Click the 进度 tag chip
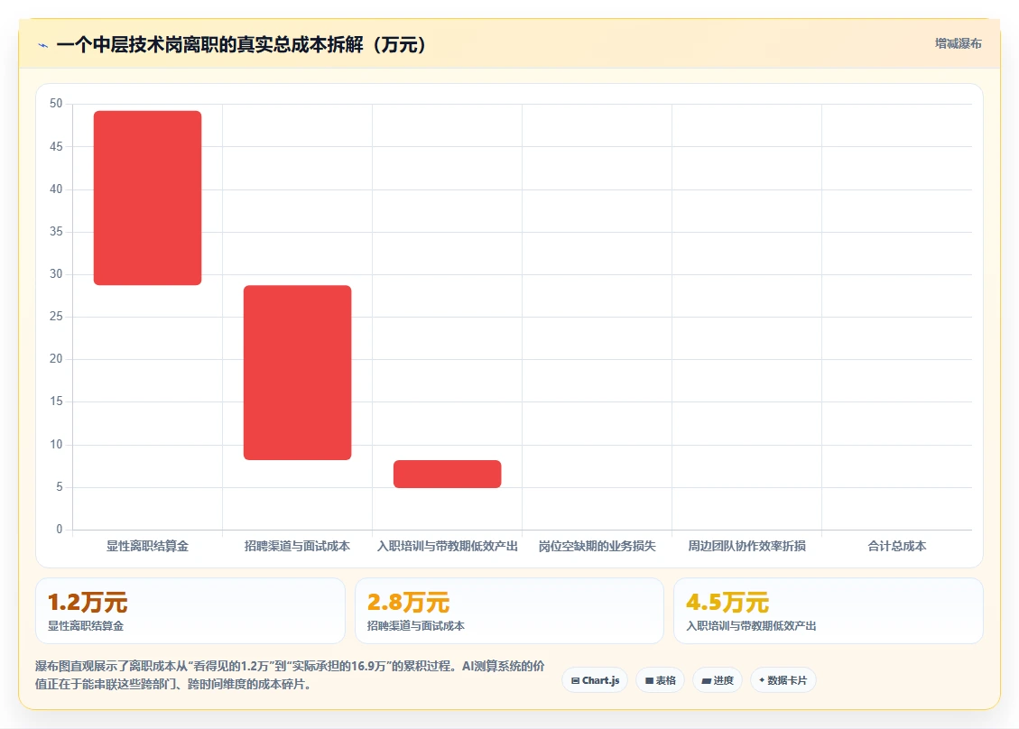 [718, 680]
